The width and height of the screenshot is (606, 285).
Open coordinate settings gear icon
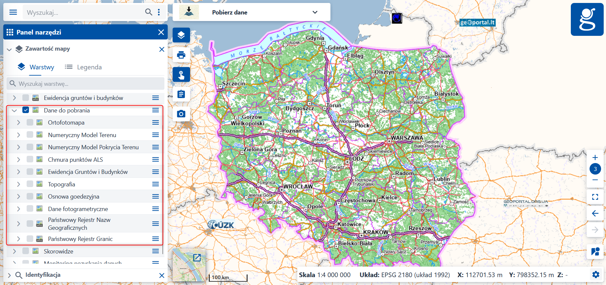595,274
